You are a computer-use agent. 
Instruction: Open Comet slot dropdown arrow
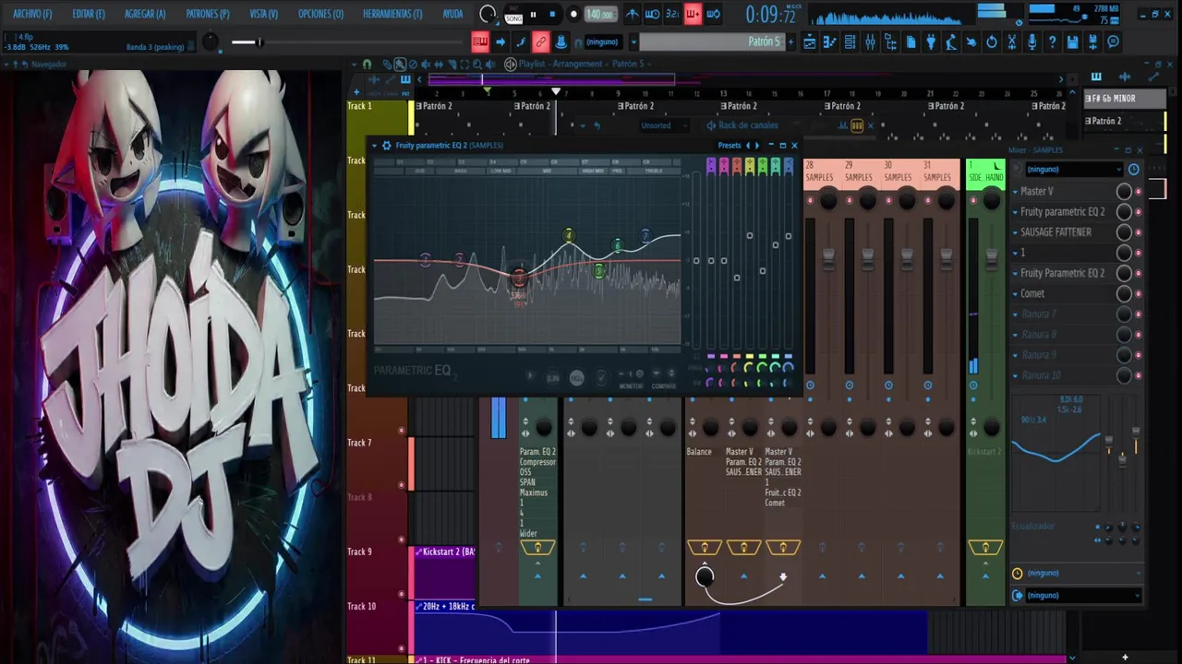click(x=1016, y=293)
